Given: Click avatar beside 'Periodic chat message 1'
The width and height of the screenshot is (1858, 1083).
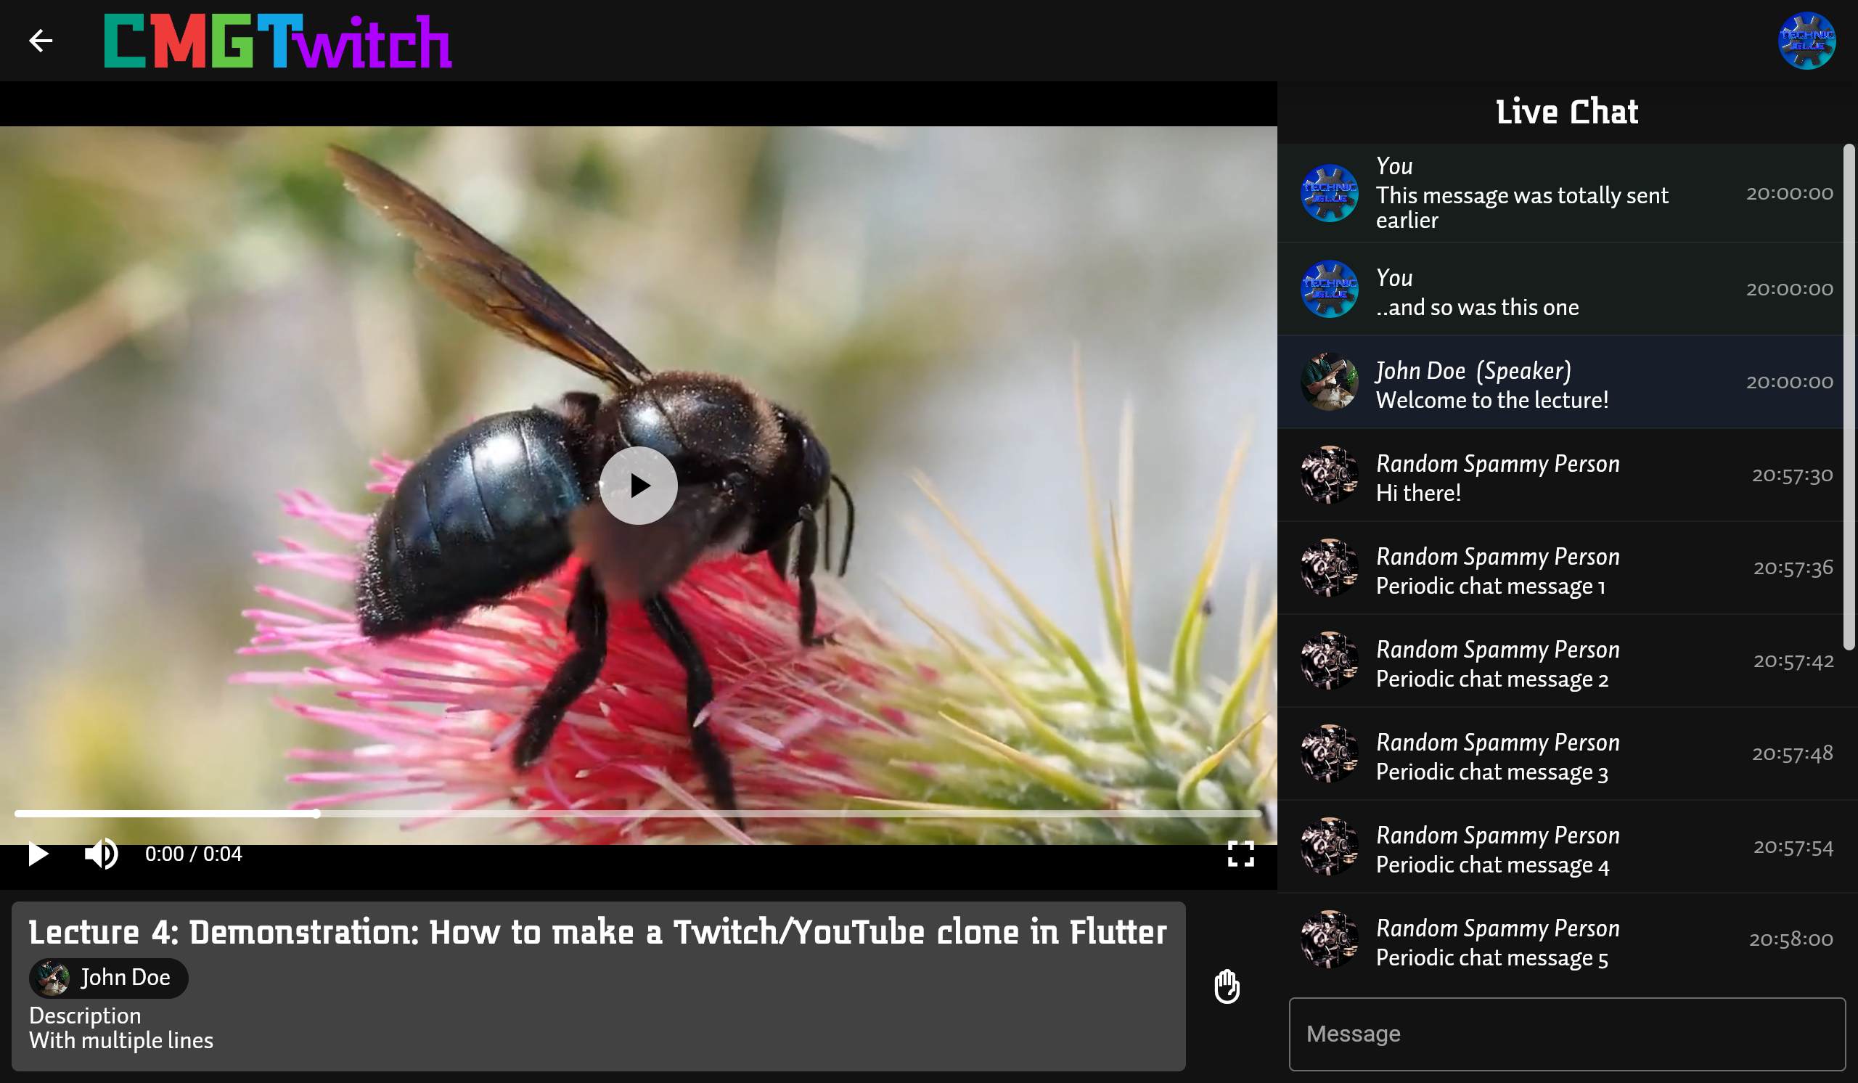Looking at the screenshot, I should [1329, 568].
